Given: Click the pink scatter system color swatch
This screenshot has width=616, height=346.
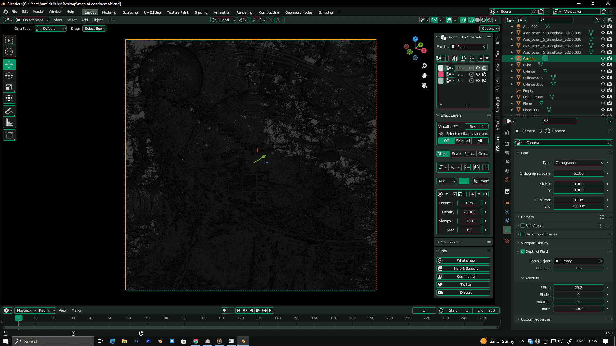Looking at the screenshot, I should pos(441,74).
